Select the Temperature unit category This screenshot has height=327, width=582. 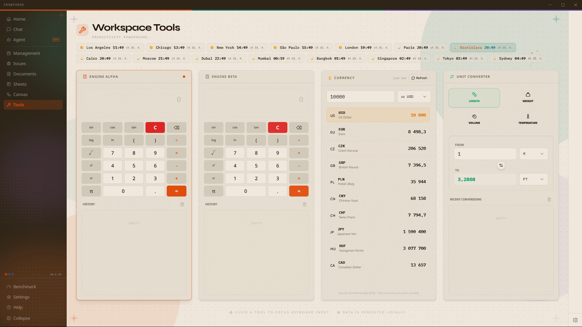pyautogui.click(x=528, y=119)
